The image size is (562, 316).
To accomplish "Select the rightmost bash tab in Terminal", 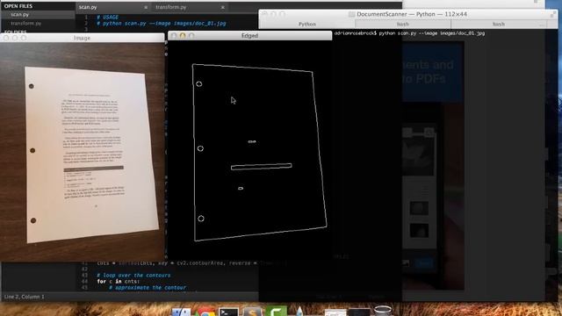I will [x=498, y=24].
